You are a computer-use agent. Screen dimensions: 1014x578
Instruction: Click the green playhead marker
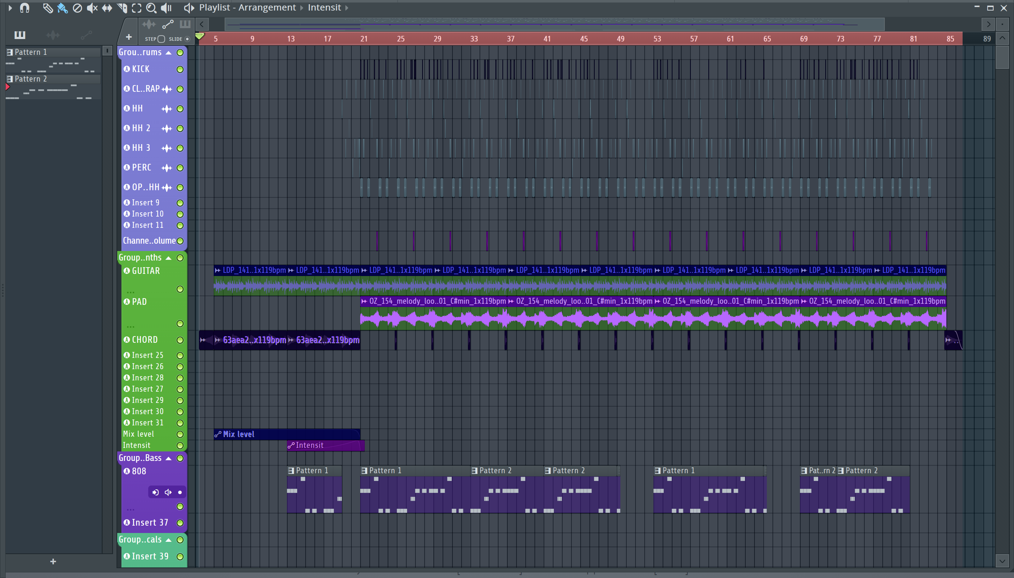[x=200, y=37]
